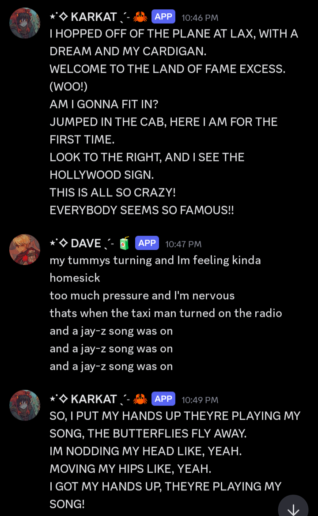Screen dimensions: 318x516
Task: Click the APP badge on the 10:46 PM message
Action: (x=163, y=16)
